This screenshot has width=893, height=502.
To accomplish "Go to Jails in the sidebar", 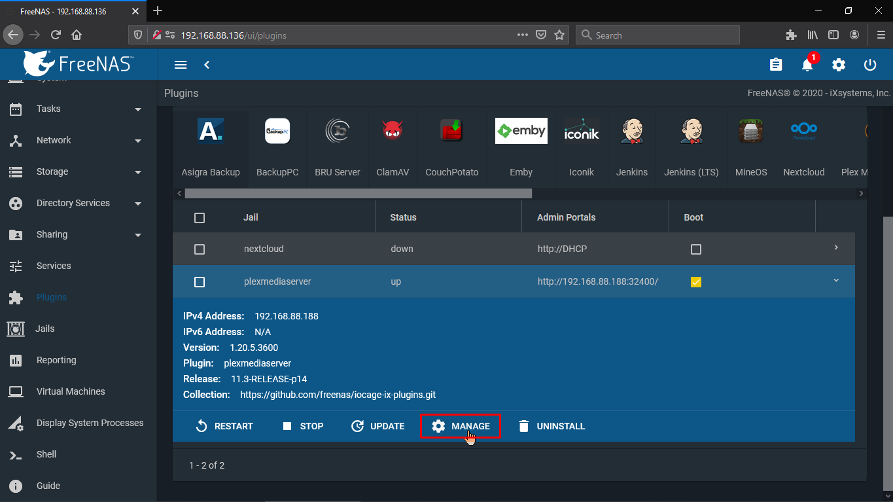I will [x=79, y=329].
